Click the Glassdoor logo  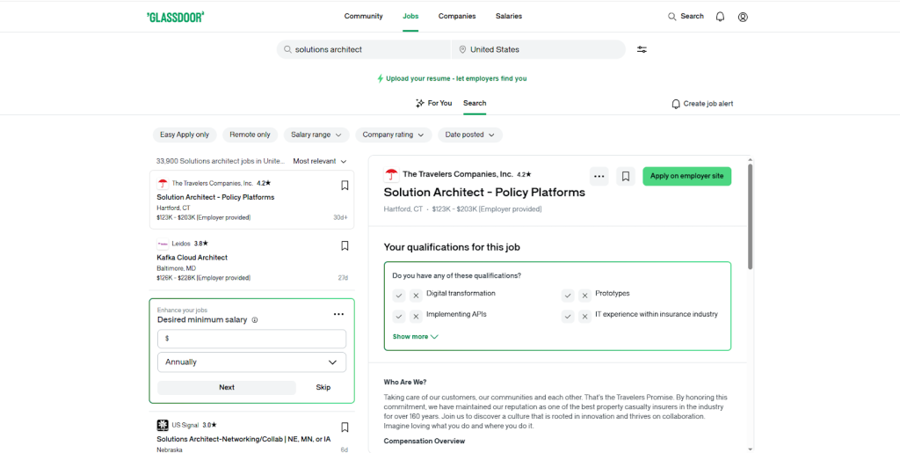(176, 17)
